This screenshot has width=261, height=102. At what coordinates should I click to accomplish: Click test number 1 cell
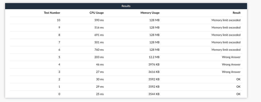tap(59, 87)
